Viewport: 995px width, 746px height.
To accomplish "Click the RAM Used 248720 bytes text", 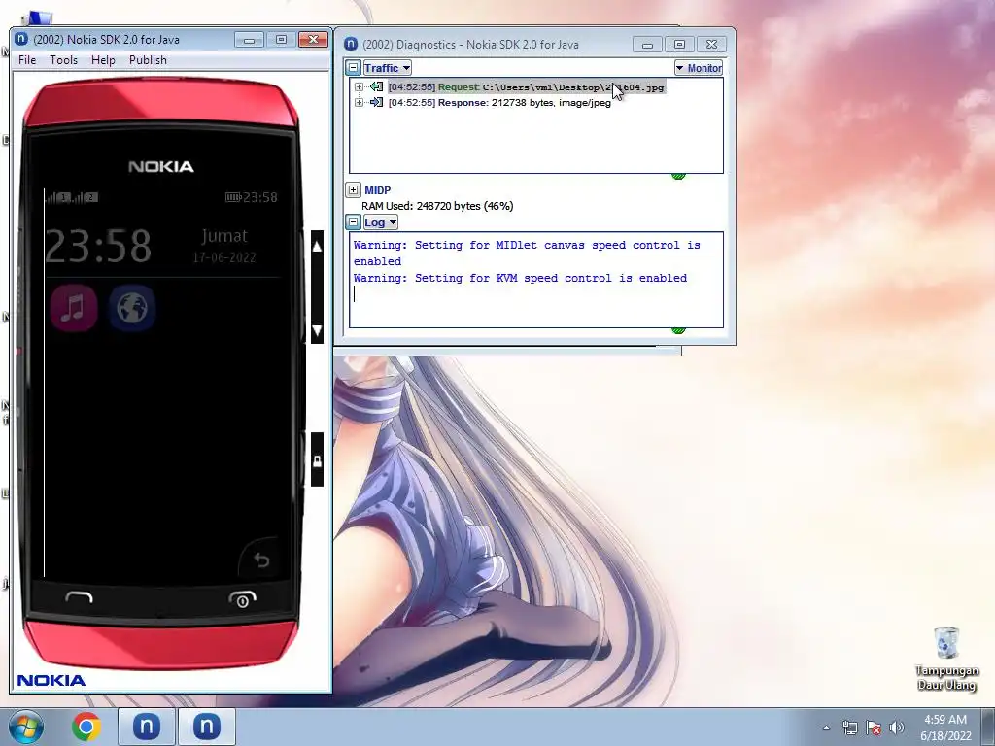I will point(437,206).
